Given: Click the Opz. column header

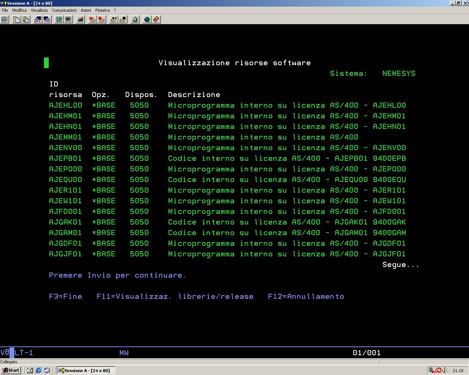Looking at the screenshot, I should [101, 94].
